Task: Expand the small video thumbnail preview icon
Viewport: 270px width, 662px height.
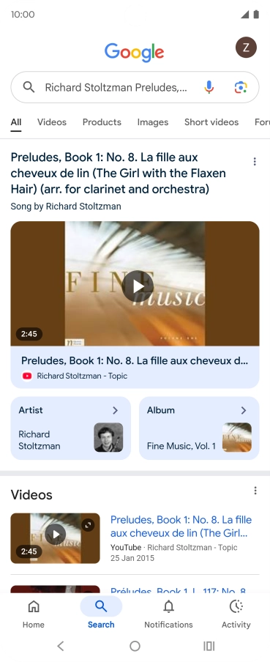Action: tap(88, 525)
